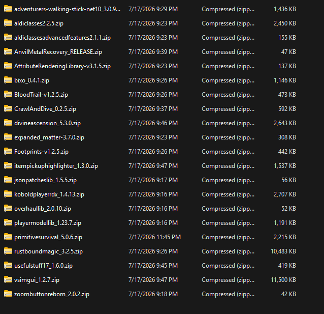Click the rustboundmagic_3.2.5.zip file name
Image resolution: width=324 pixels, height=314 pixels.
48,251
